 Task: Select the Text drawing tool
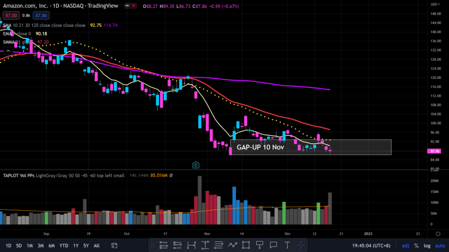click(287, 245)
